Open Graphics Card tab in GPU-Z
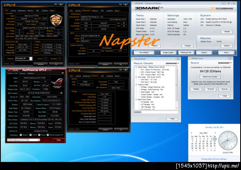 click(12, 73)
